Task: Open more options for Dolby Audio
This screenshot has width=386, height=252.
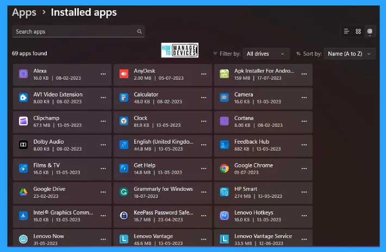Action: [103, 145]
